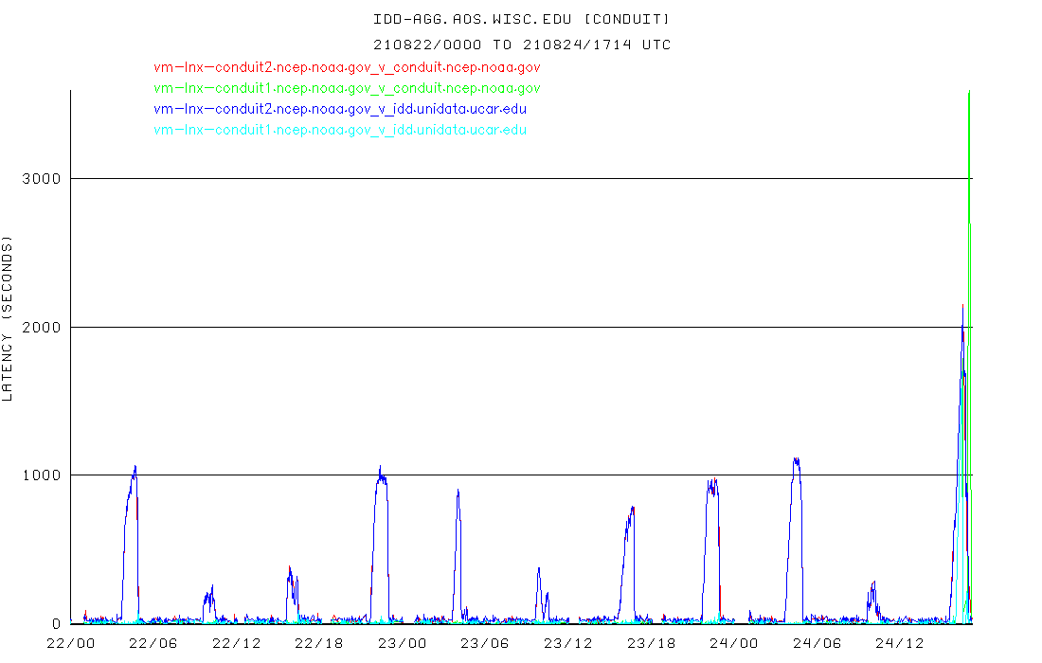Click the 22/12 x-axis time label
This screenshot has width=1042, height=663.
(x=236, y=644)
